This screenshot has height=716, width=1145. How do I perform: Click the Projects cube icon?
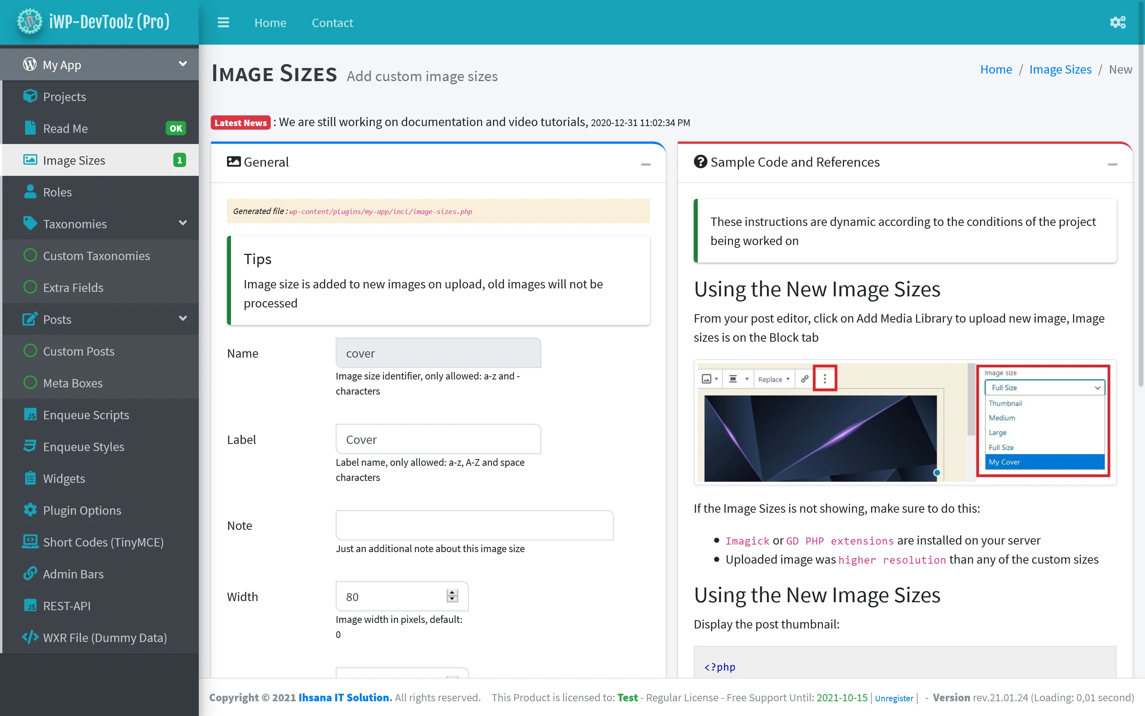[x=30, y=96]
